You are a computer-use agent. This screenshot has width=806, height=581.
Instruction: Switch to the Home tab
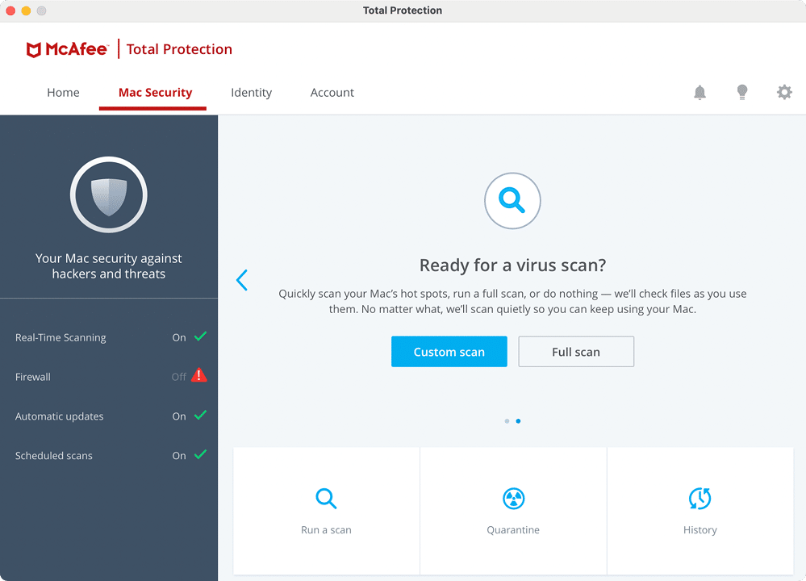(63, 93)
